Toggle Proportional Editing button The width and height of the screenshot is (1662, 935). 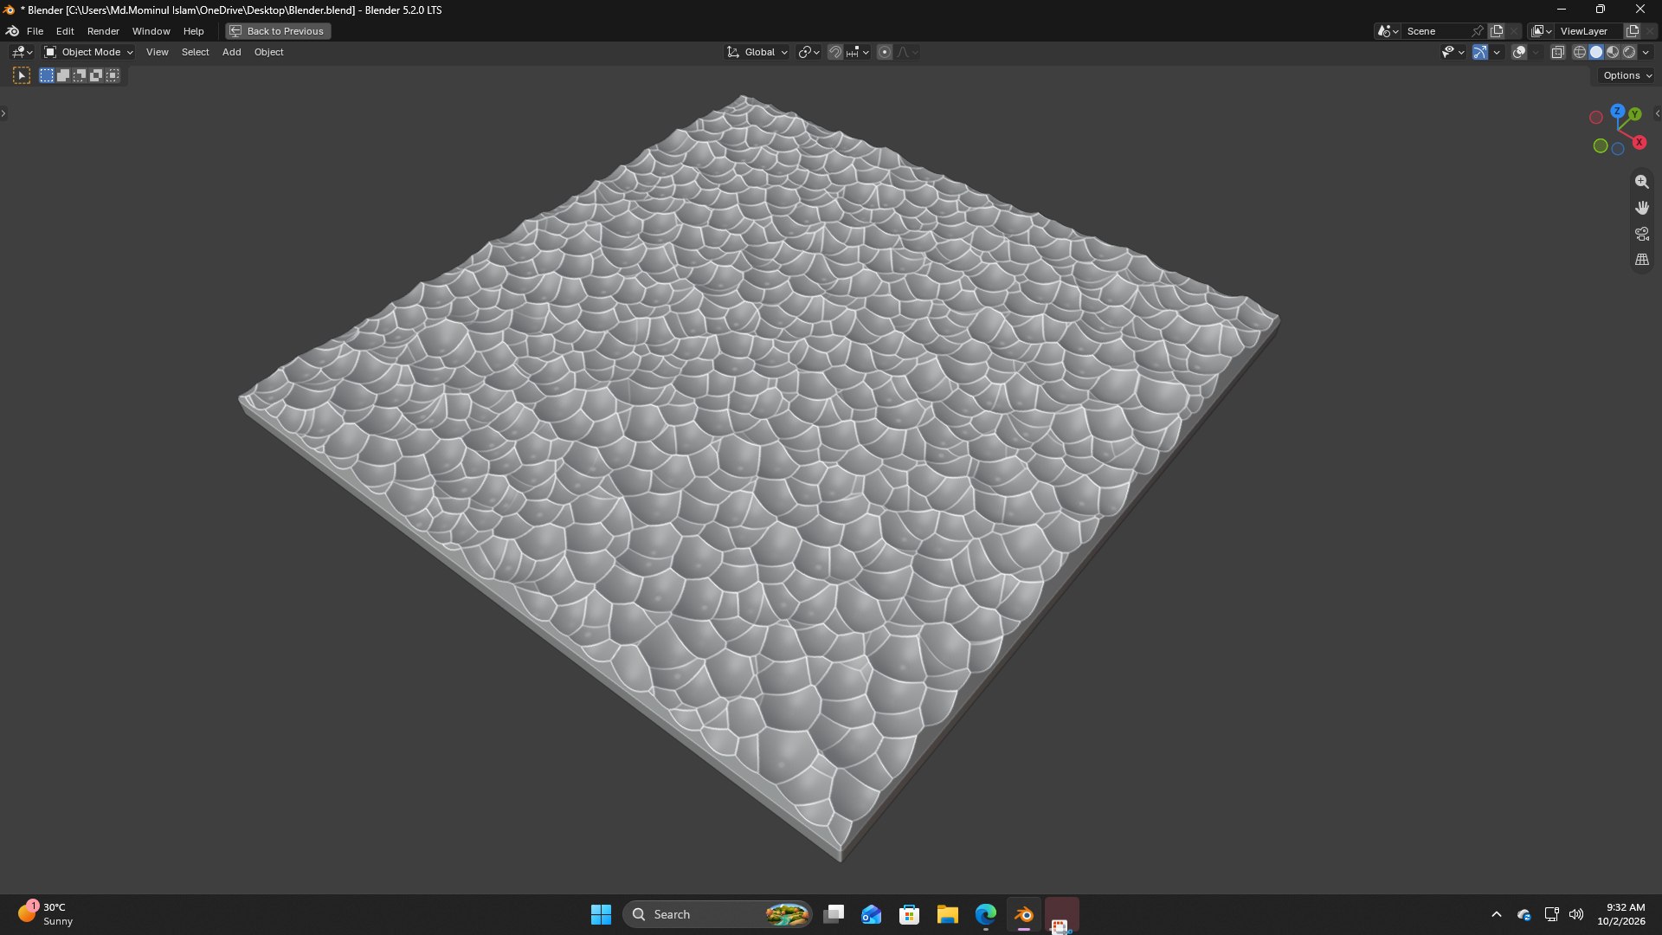884,53
